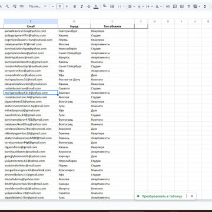This screenshot has height=212, width=212.
Task: Open the filter views dropdown
Action: point(197,6)
